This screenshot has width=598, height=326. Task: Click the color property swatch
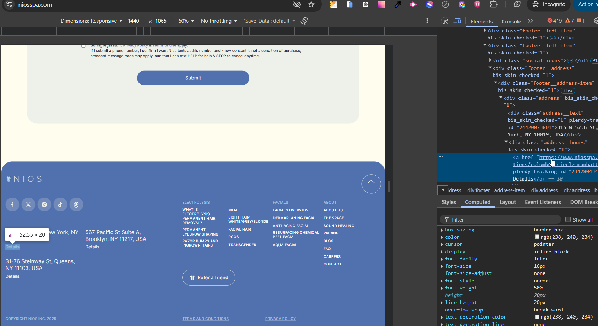(x=537, y=237)
